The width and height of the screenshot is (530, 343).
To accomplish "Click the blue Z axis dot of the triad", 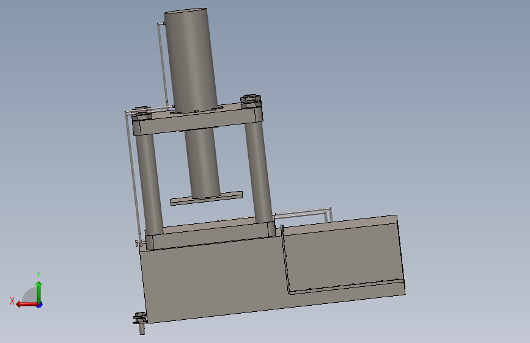I will coord(40,305).
